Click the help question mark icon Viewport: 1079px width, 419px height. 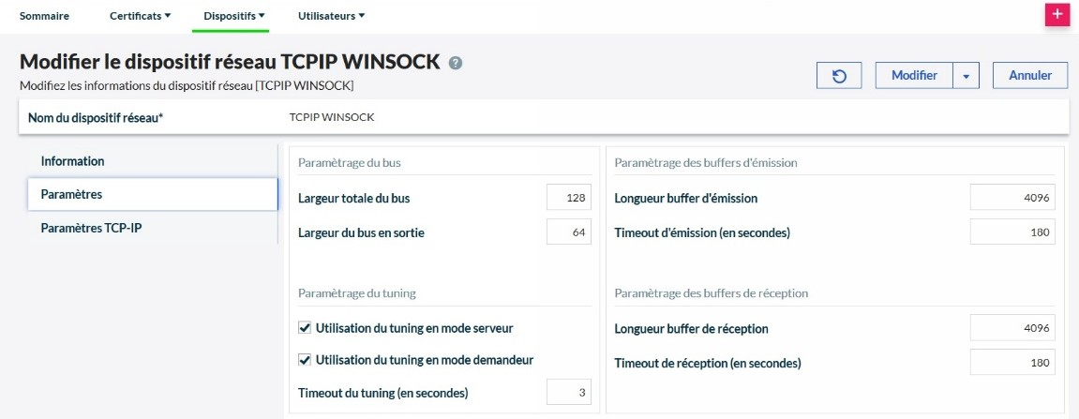click(x=456, y=63)
